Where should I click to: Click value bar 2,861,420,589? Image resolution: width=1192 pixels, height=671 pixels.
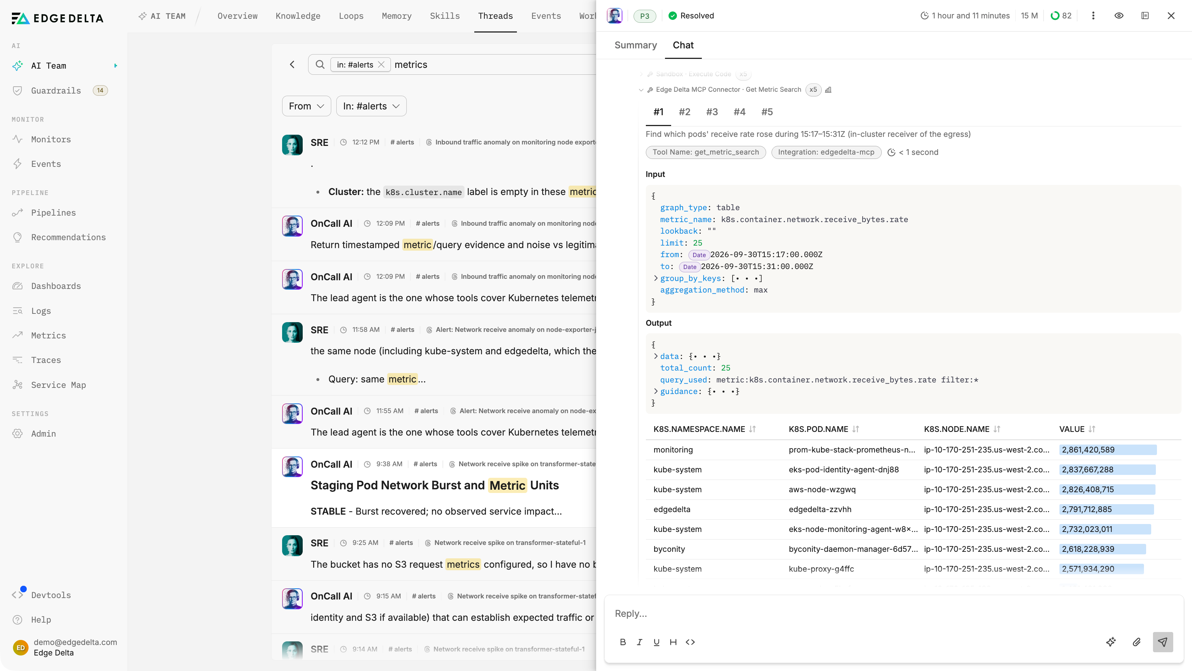click(1108, 449)
